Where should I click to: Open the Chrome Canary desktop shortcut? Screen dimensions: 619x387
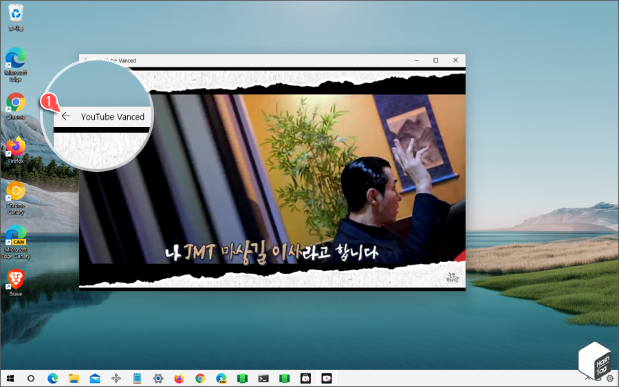16,198
